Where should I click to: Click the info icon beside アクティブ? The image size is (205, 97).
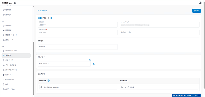(51, 18)
